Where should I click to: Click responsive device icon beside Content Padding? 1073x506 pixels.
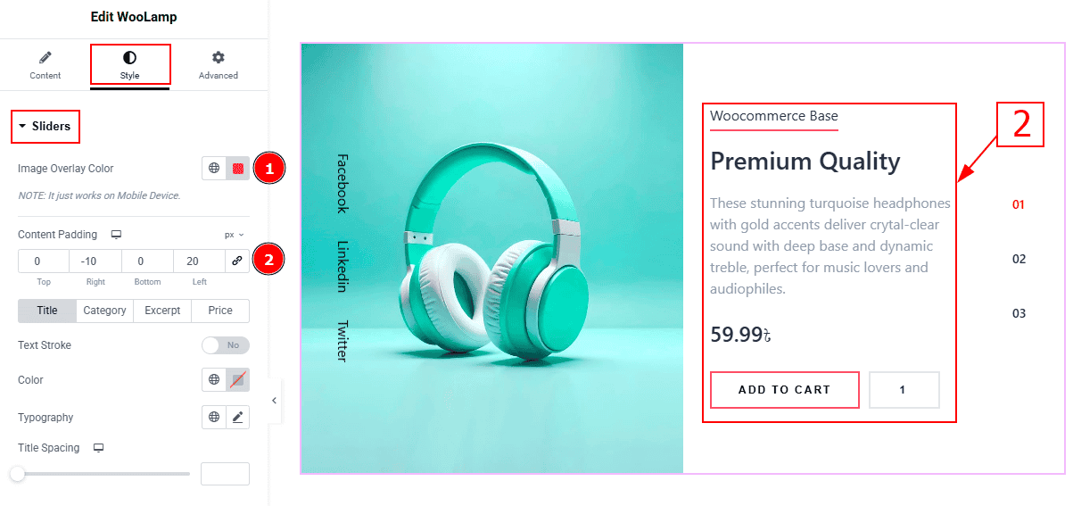coord(116,235)
